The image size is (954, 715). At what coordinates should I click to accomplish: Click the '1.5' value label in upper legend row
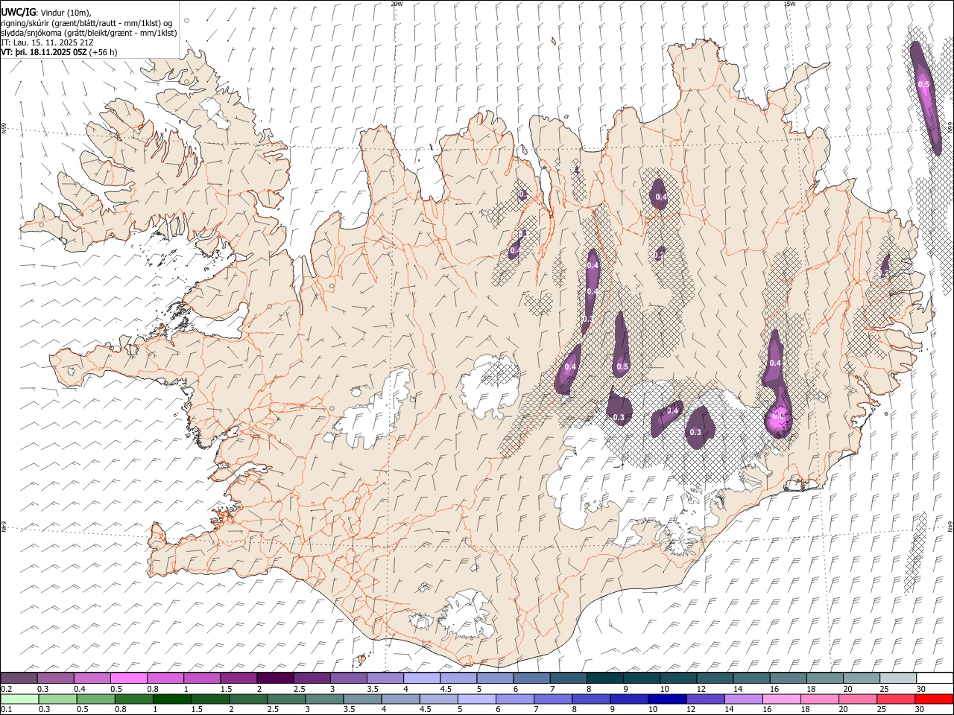click(225, 689)
